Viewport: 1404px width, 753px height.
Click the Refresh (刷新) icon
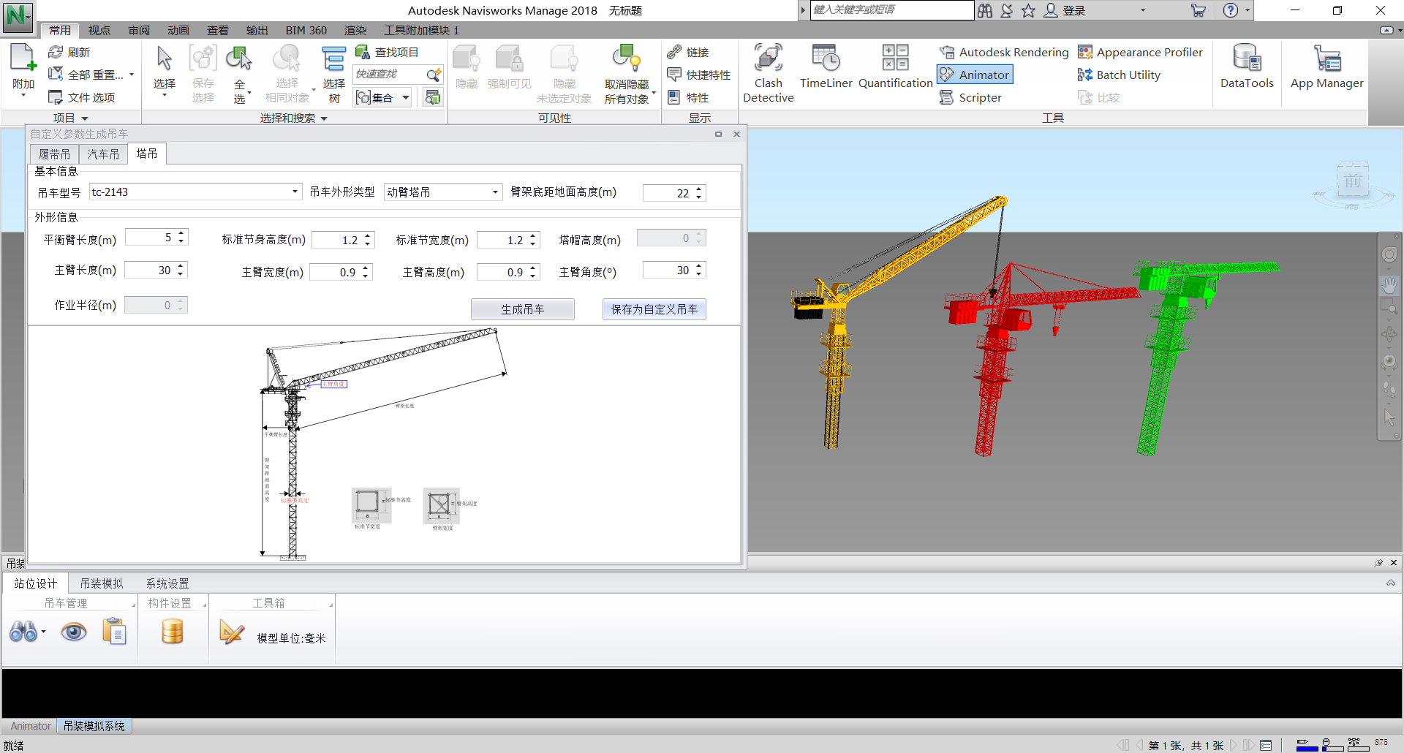coord(56,52)
